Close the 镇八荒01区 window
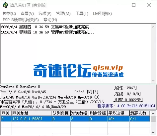 pyautogui.click(x=149, y=5)
